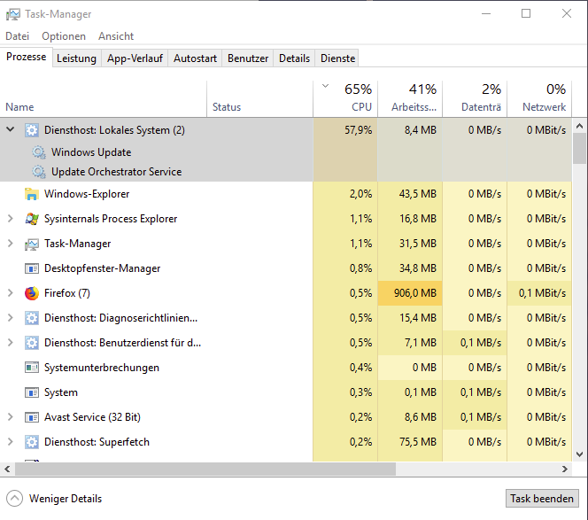
Task: Click the Windows Update service gear icon
Action: (39, 152)
